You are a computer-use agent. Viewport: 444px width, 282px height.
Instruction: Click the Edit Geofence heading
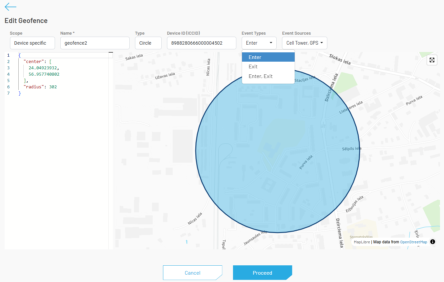click(26, 21)
